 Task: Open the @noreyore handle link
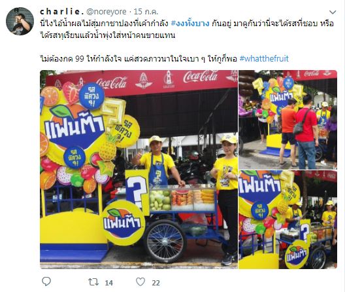(x=107, y=12)
